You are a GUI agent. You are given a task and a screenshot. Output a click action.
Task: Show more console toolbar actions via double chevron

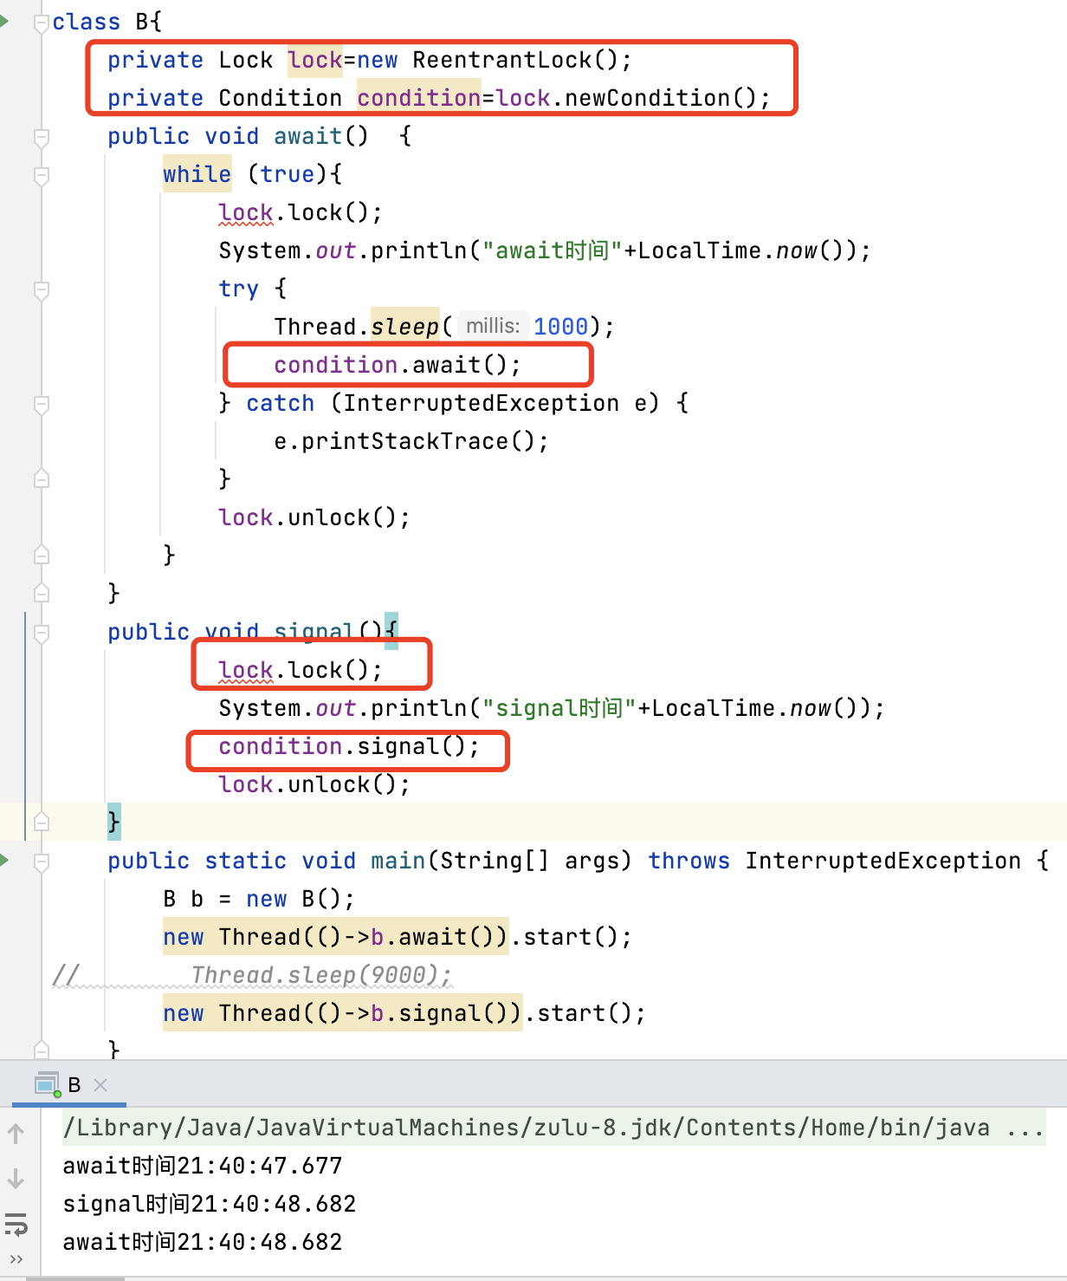[x=16, y=1259]
